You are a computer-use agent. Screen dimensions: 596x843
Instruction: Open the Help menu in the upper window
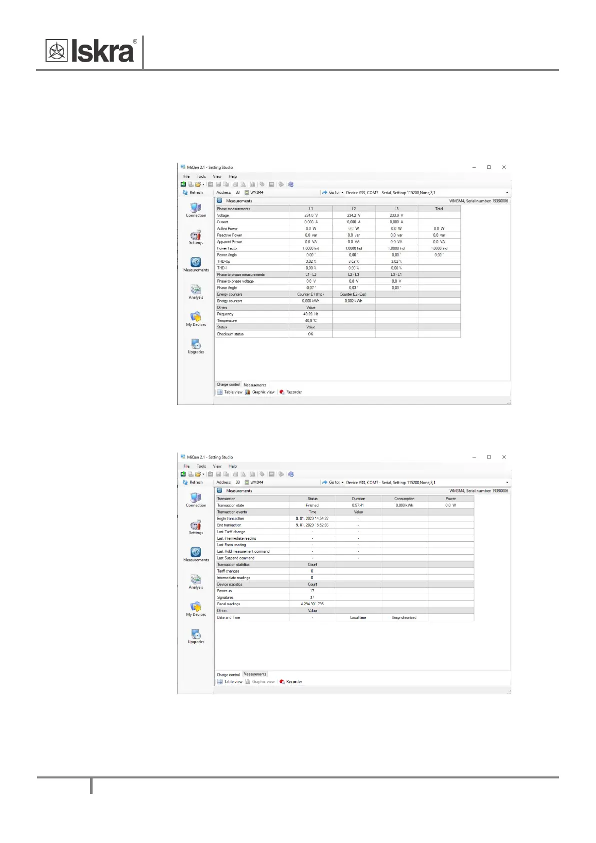pyautogui.click(x=233, y=176)
